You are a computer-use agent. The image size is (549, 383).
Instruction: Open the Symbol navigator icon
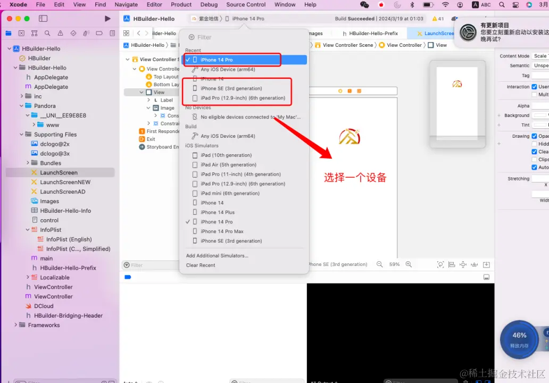(34, 34)
